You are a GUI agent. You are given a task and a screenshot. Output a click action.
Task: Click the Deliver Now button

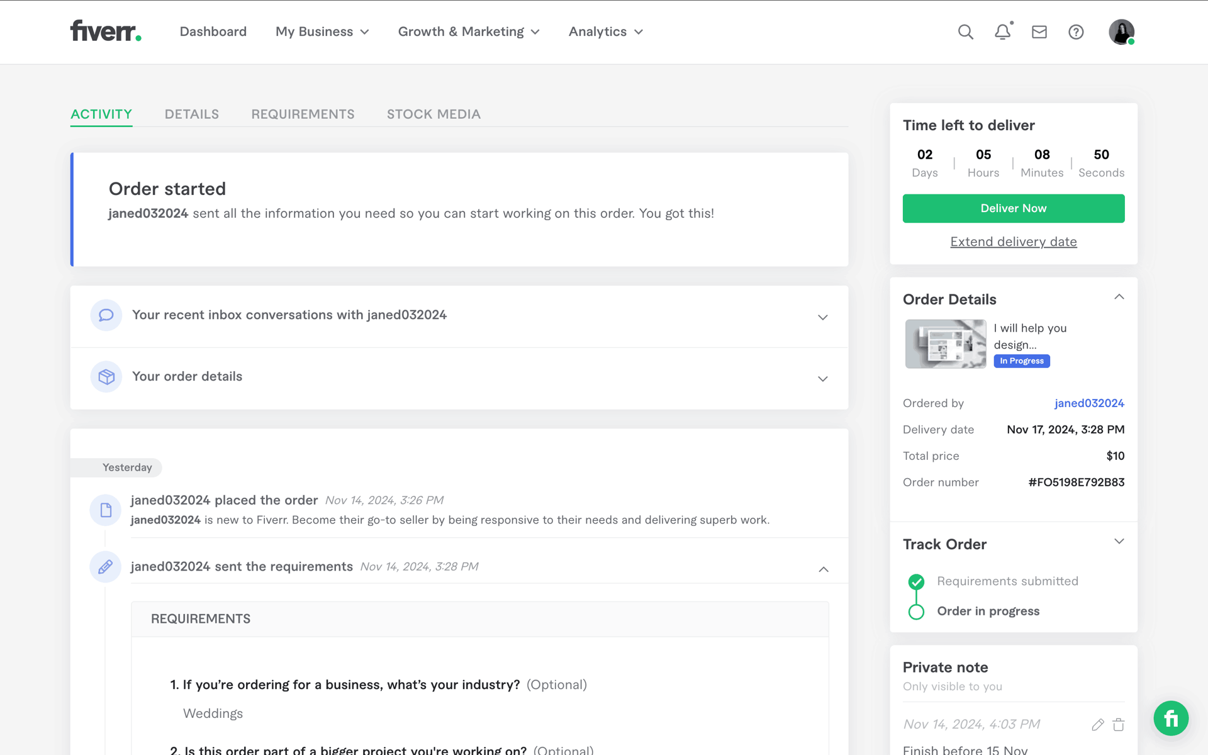[1013, 208]
